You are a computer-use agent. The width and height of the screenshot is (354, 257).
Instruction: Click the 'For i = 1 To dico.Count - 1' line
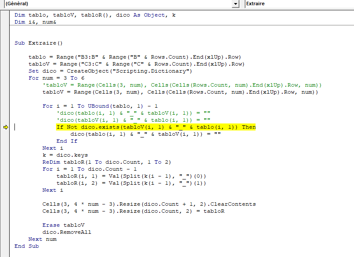pos(90,169)
